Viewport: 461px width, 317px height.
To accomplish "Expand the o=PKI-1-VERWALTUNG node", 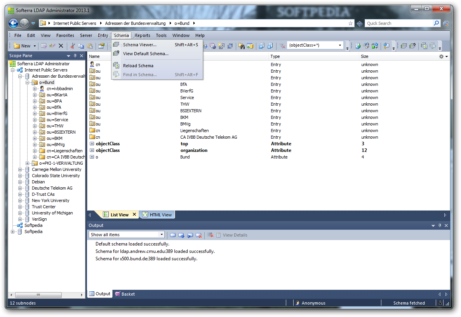I will point(27,163).
